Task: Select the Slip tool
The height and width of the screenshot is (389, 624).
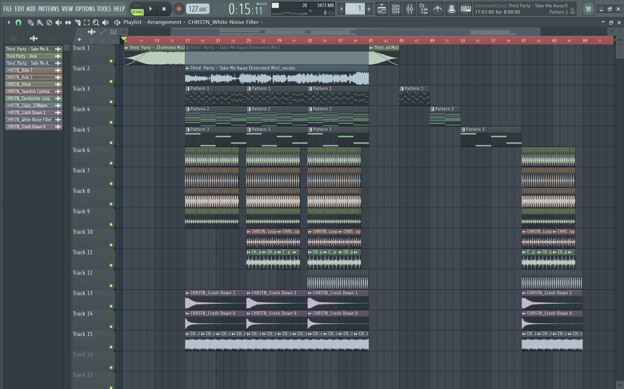Action: point(68,22)
